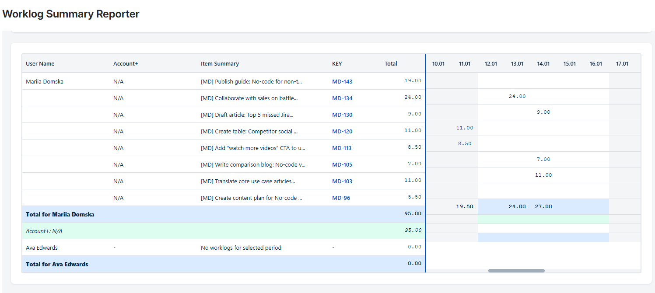Click the Account+: N/A summary row
The height and width of the screenshot is (293, 655).
(224, 231)
